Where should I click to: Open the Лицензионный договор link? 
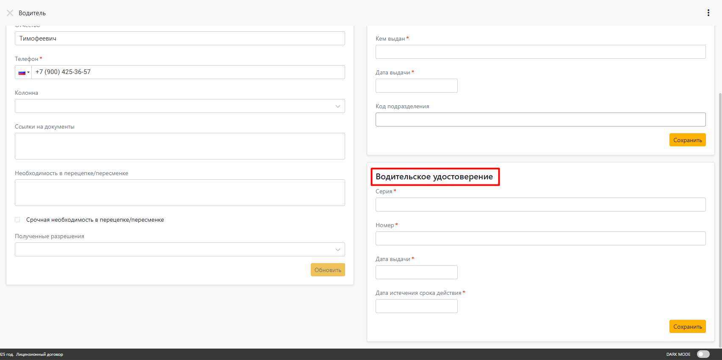pyautogui.click(x=39, y=355)
